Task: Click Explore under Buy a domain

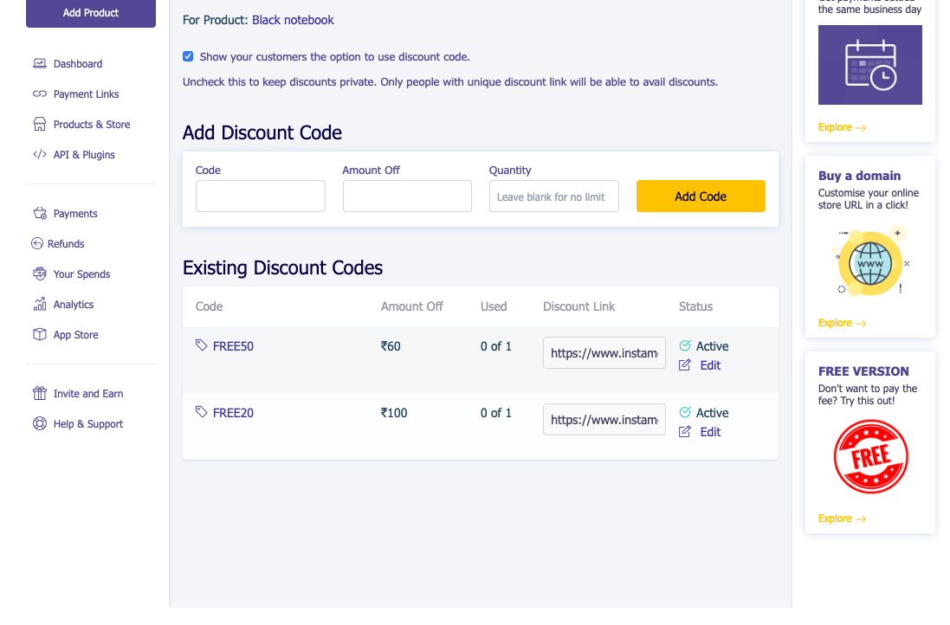Action: point(842,323)
